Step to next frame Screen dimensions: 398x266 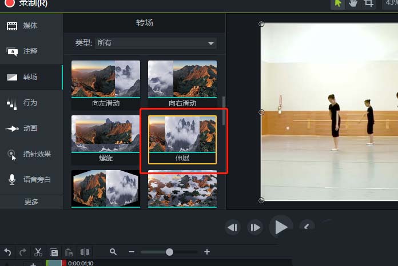tap(255, 228)
